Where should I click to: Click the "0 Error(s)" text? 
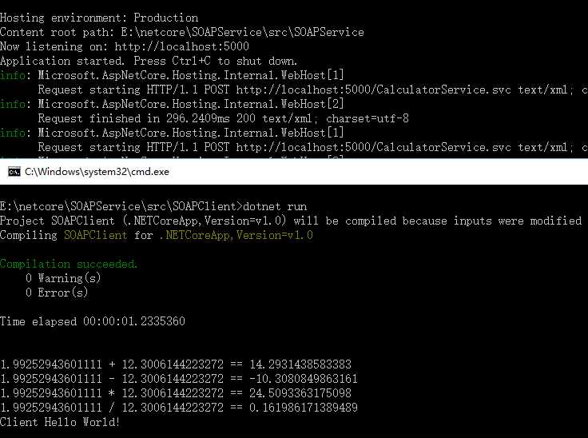click(57, 293)
